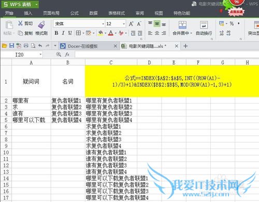Align text right

164,33
